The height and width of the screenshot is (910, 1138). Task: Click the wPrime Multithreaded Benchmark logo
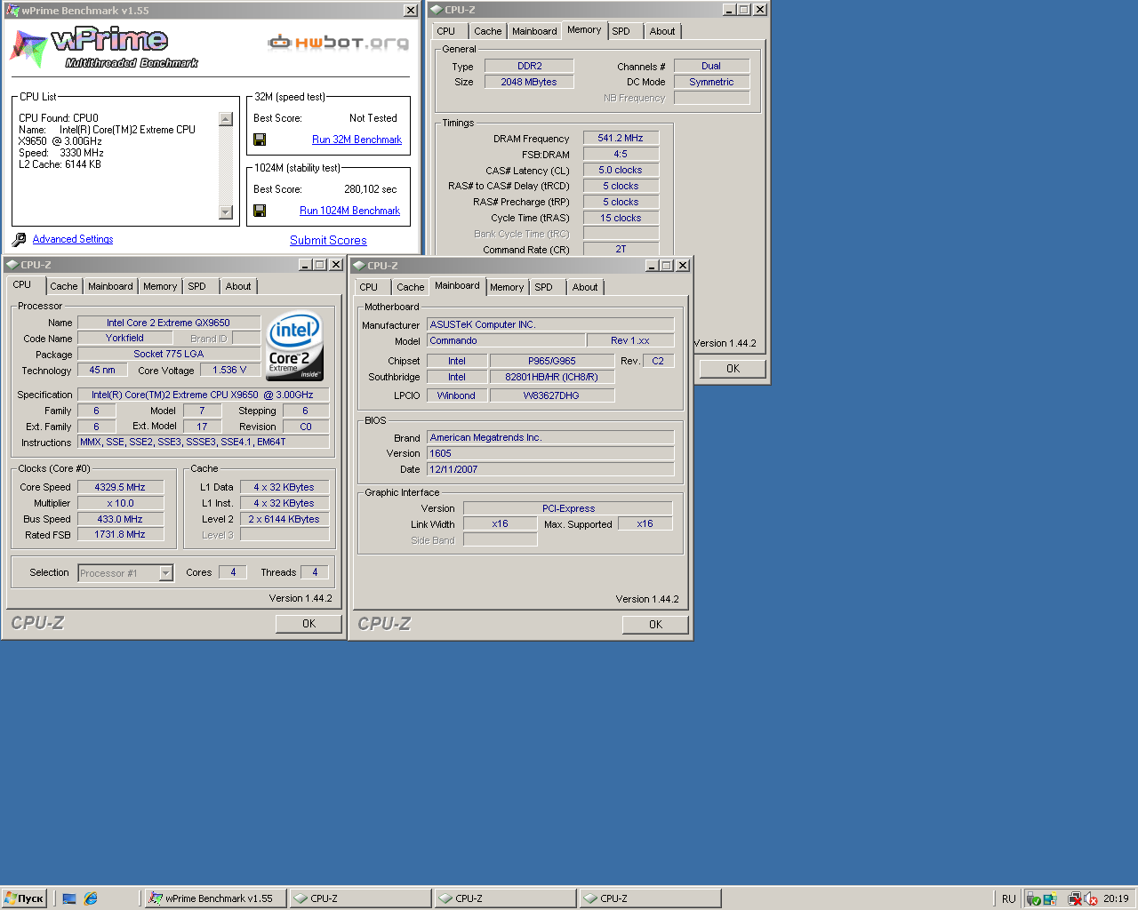[104, 48]
